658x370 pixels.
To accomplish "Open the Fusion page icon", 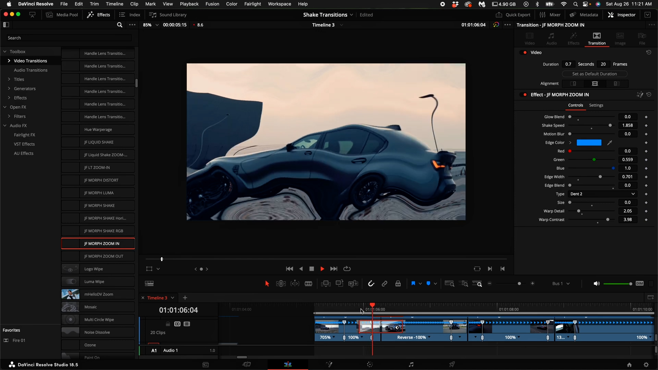I will (329, 365).
